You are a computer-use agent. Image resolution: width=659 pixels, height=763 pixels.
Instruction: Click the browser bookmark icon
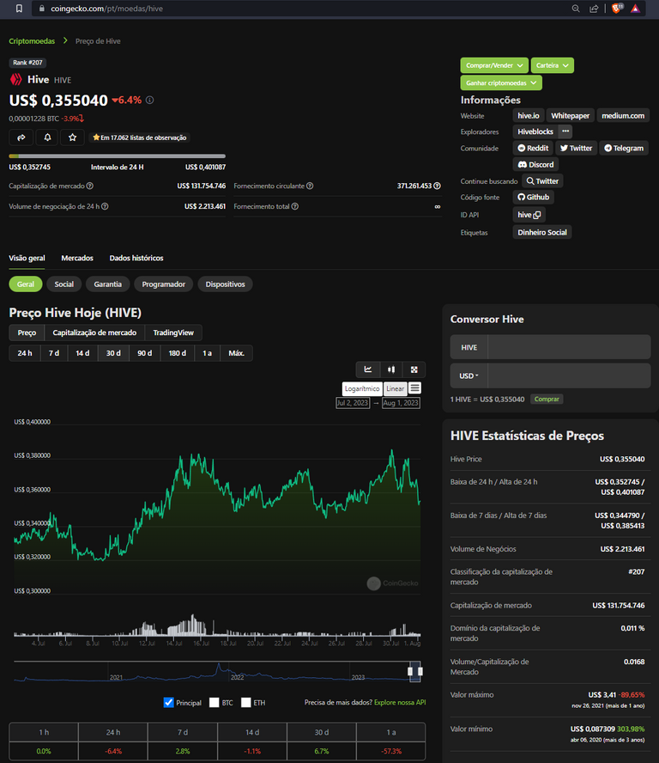19,9
